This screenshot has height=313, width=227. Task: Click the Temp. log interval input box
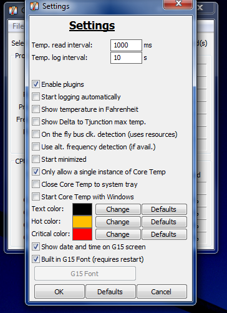[x=126, y=57]
